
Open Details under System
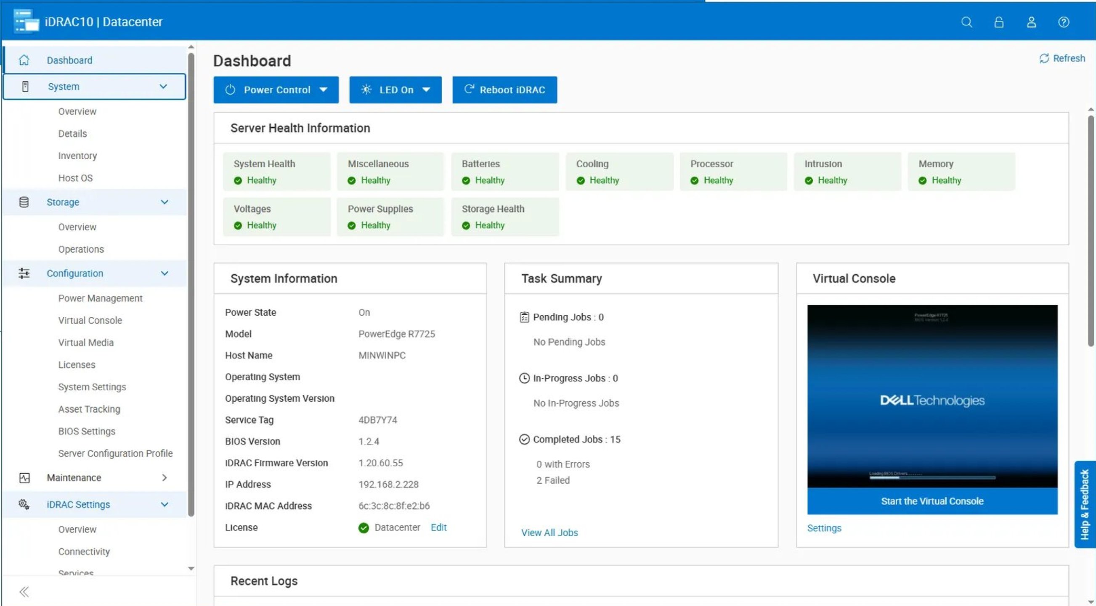click(72, 134)
